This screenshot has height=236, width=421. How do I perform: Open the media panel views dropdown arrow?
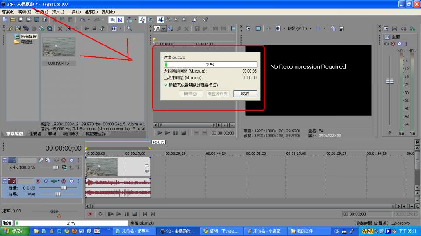tap(120, 28)
